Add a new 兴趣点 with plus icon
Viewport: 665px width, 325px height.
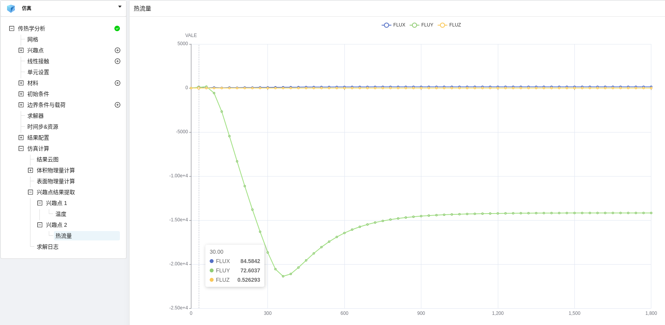[x=118, y=50]
